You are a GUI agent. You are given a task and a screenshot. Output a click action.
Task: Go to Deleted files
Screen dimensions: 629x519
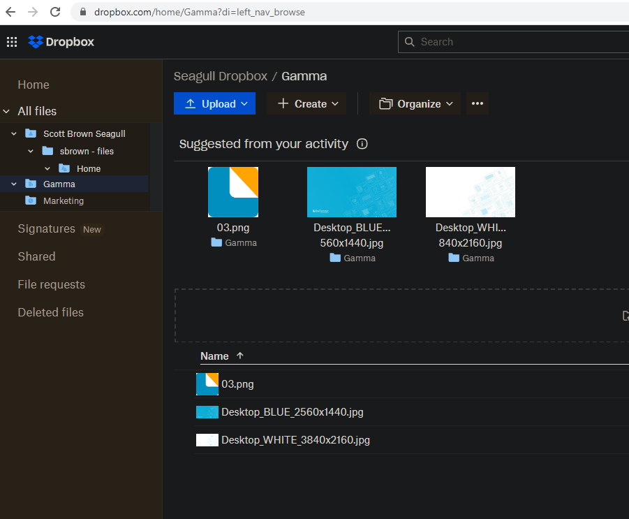(x=50, y=312)
